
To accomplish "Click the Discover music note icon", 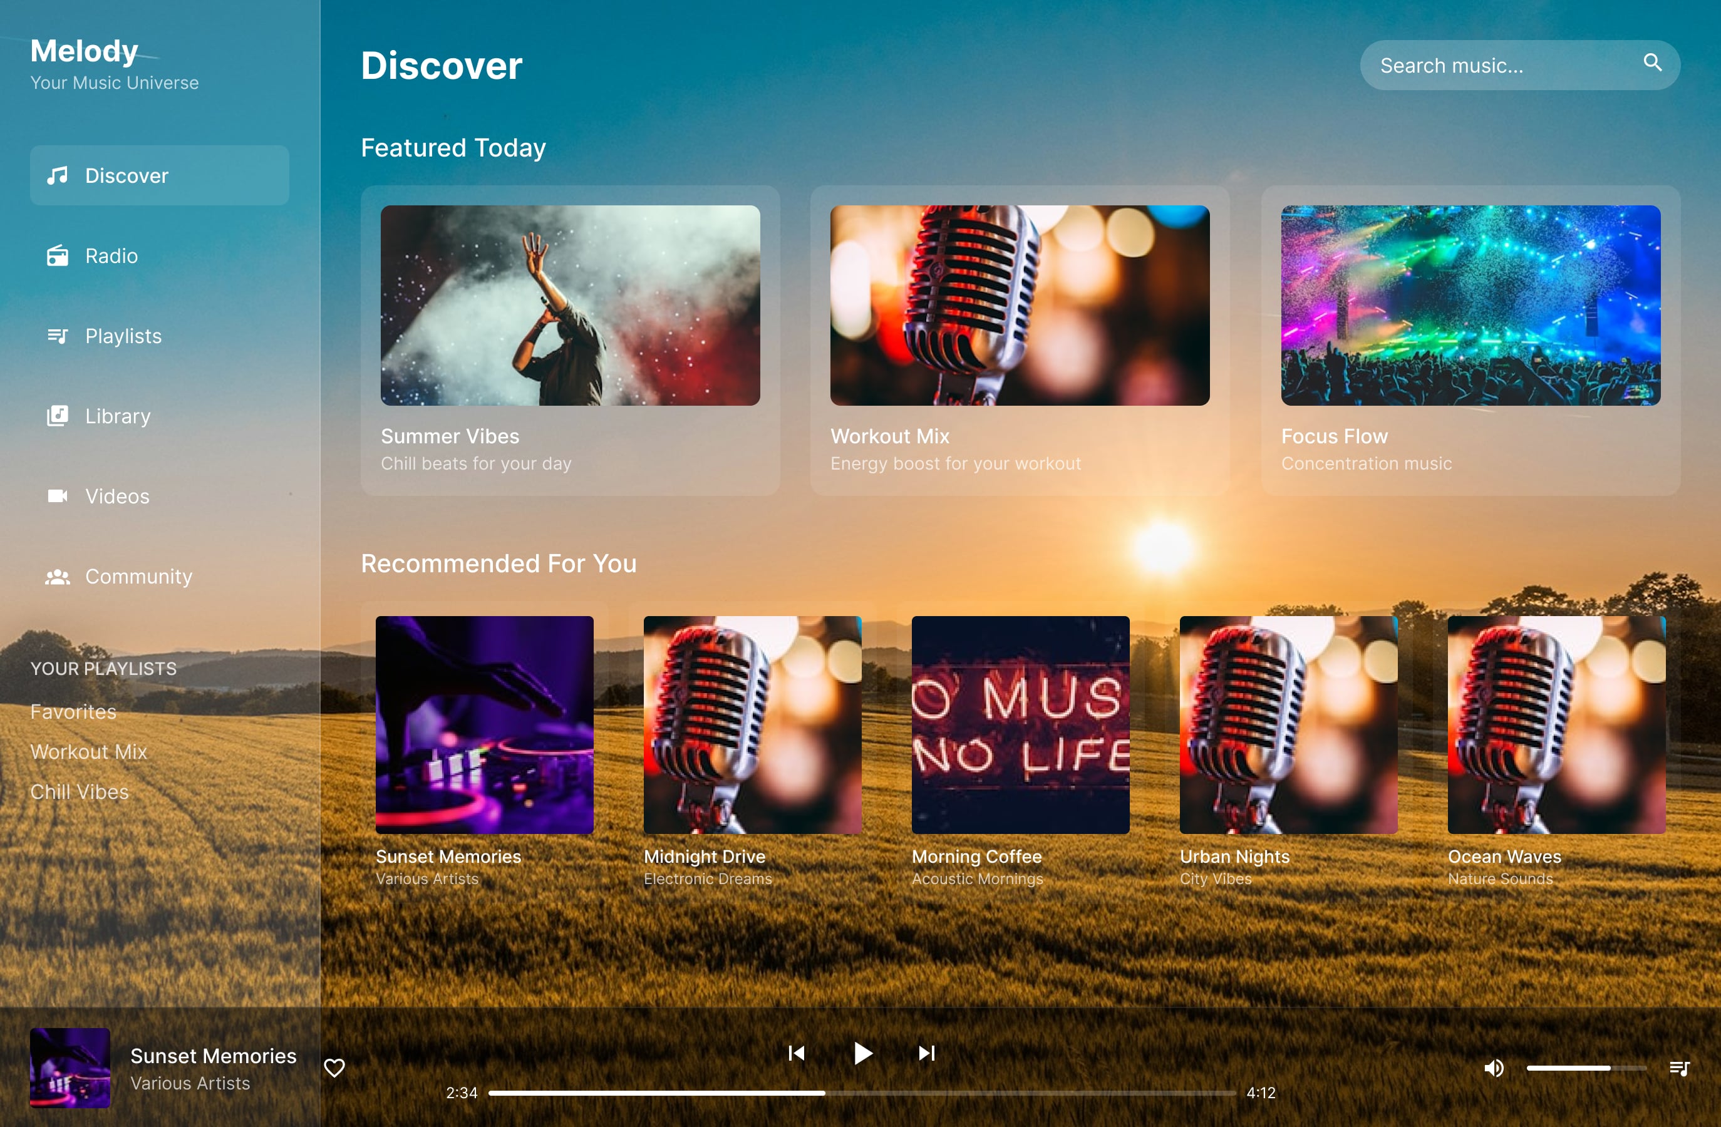I will 58,174.
